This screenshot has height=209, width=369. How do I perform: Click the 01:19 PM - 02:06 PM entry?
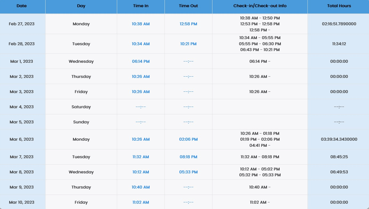coord(260,139)
